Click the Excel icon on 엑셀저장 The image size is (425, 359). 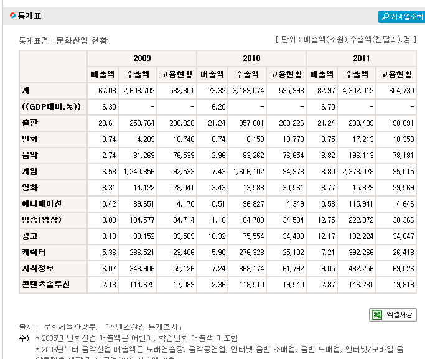(377, 315)
